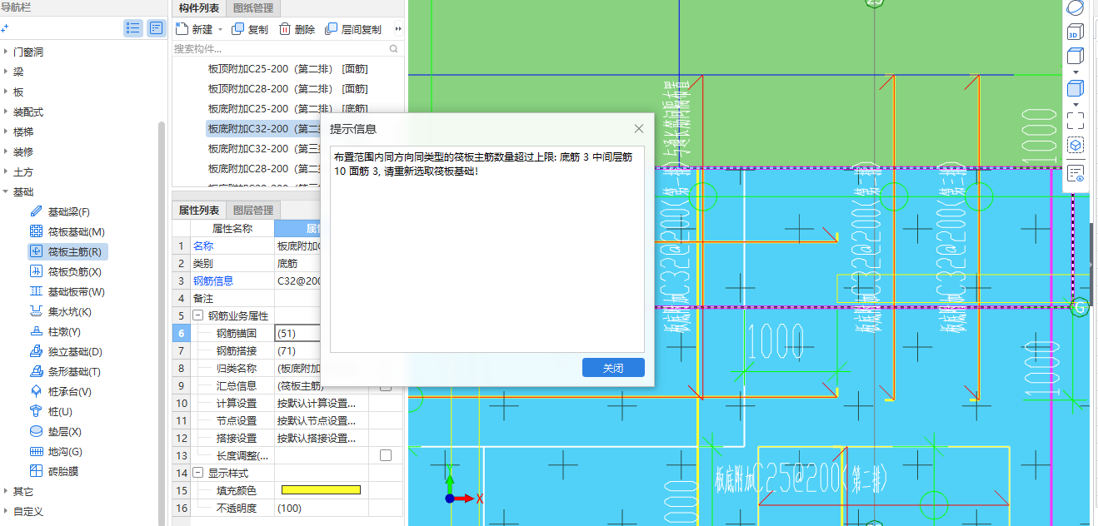The image size is (1098, 526).
Task: Select 板底附加C25-200（第二排）[底筋] component
Action: [x=288, y=109]
